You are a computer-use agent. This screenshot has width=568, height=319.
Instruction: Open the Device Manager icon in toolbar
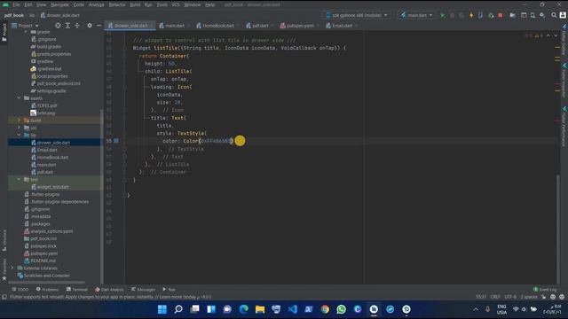click(532, 15)
